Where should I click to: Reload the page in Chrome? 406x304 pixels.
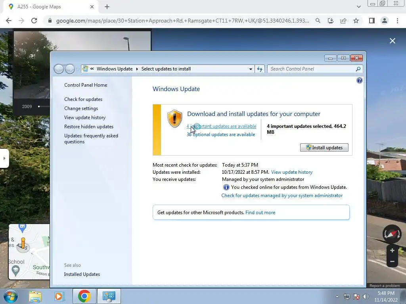tap(34, 21)
